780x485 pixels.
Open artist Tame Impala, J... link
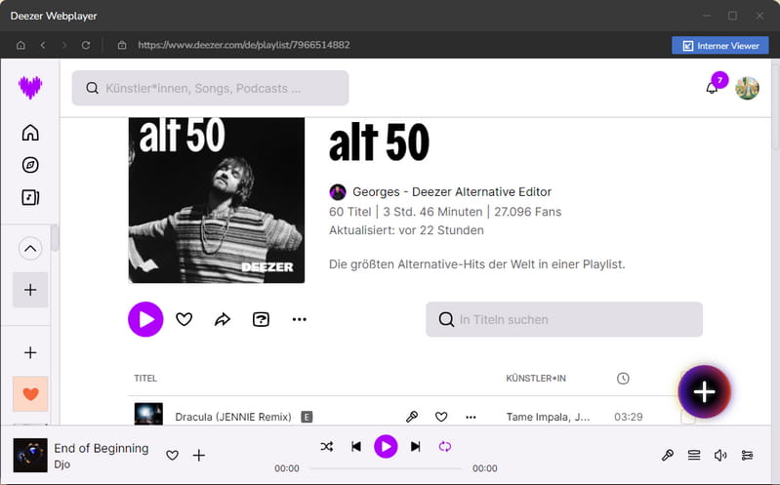[x=549, y=417]
